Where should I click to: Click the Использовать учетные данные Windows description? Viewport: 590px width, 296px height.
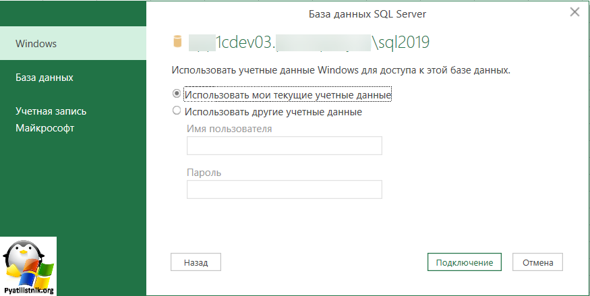pyautogui.click(x=341, y=70)
